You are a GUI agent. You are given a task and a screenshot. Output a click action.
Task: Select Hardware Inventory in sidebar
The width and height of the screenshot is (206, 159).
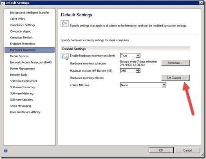tap(29, 50)
